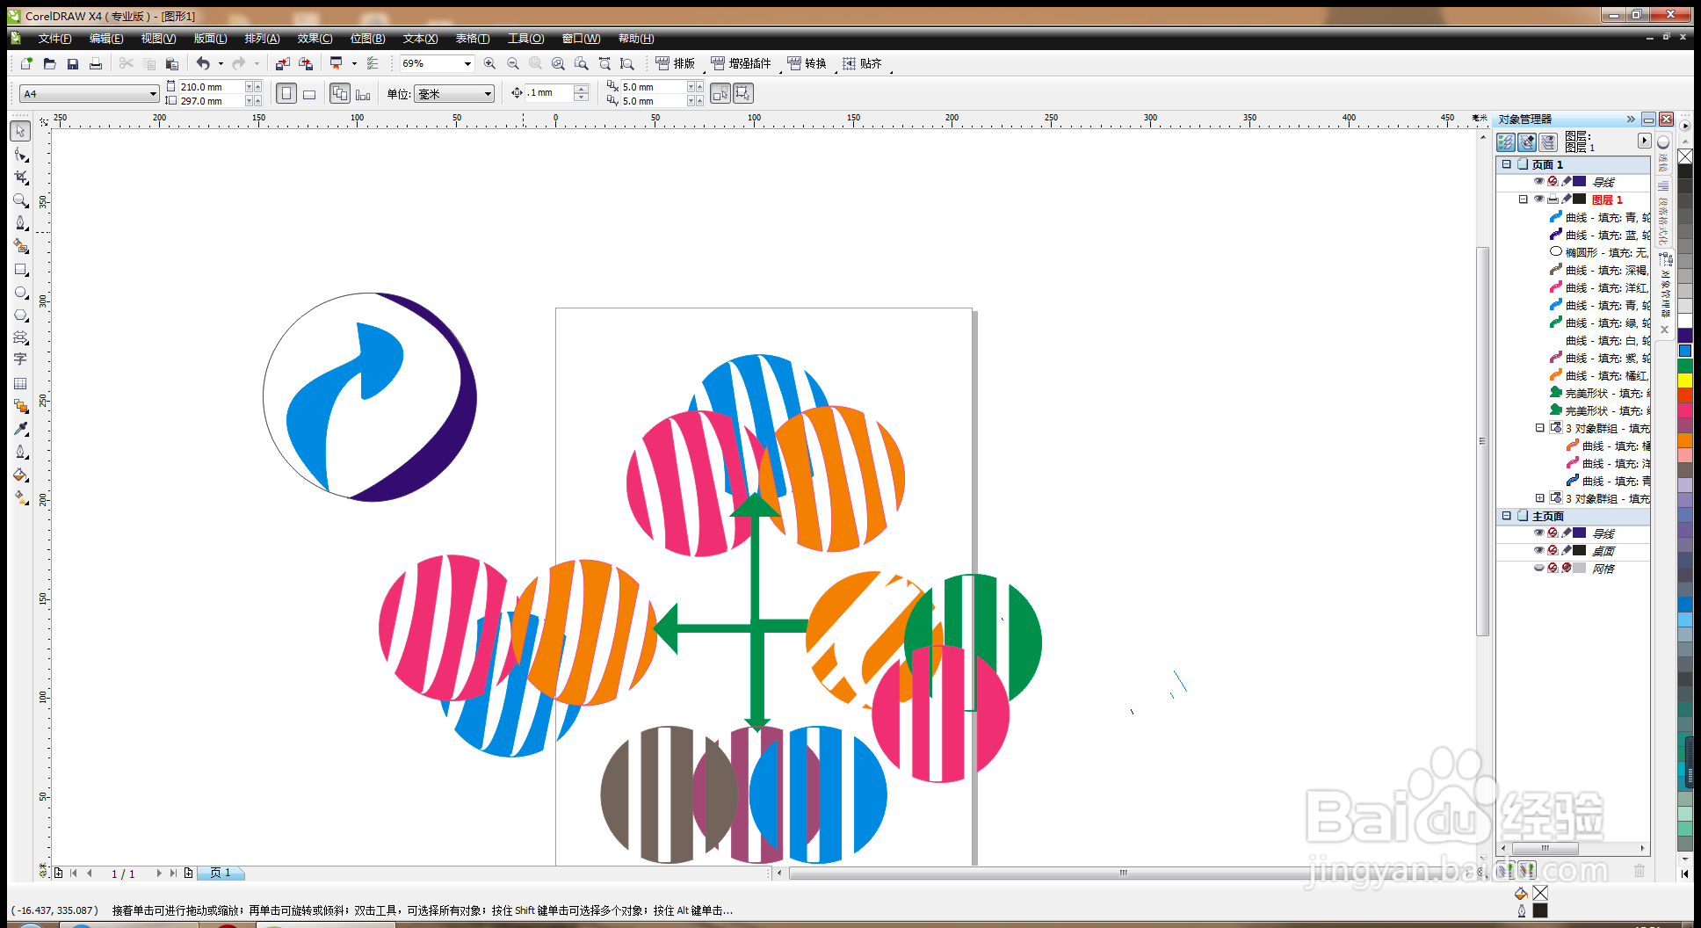The image size is (1701, 928).
Task: Select the Interactive Blend tool
Action: [21, 406]
